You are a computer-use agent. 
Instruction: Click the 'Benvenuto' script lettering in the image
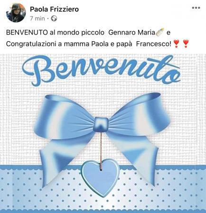pyautogui.click(x=101, y=70)
